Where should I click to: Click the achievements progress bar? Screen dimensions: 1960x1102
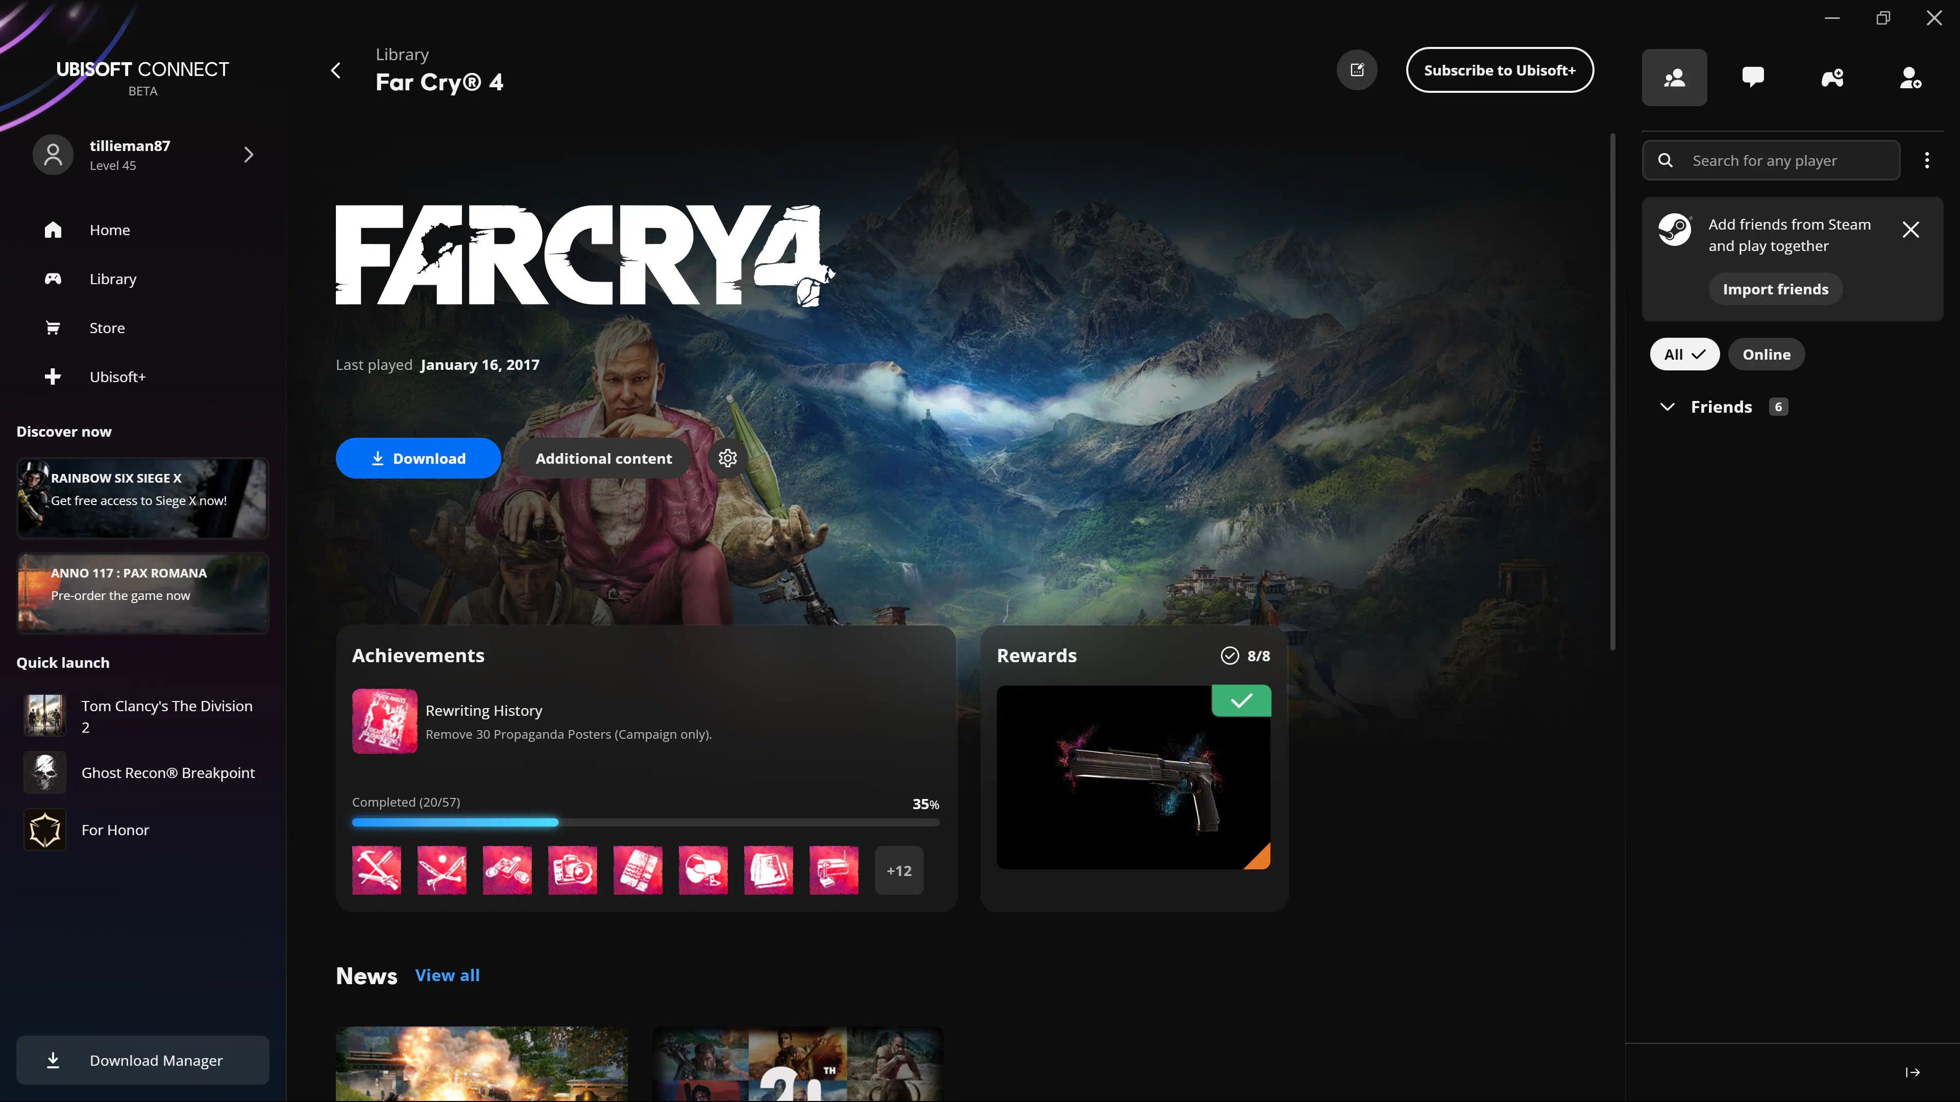pyautogui.click(x=645, y=822)
